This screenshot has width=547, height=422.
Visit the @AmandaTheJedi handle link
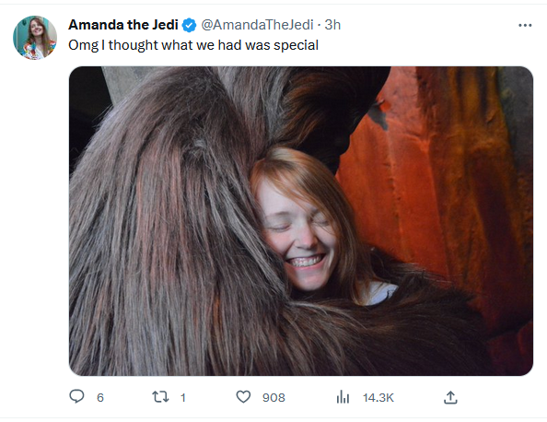click(257, 25)
